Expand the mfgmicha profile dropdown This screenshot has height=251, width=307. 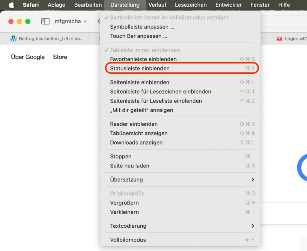(70, 21)
